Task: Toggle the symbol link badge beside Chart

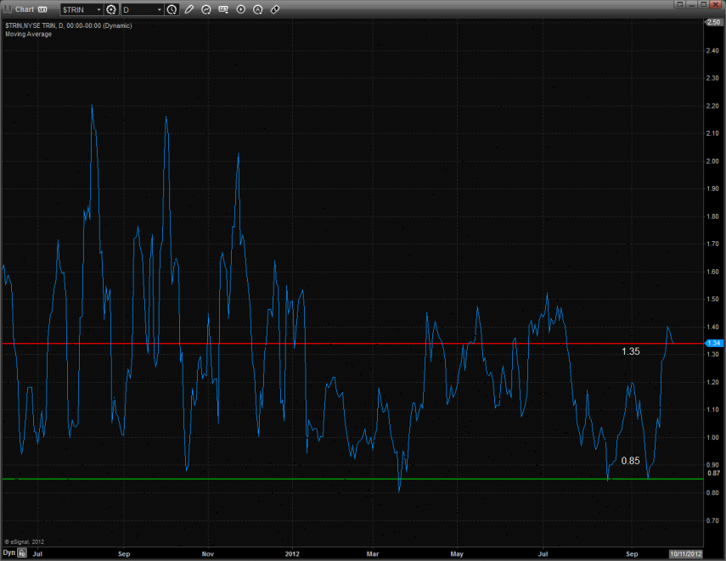Action: pyautogui.click(x=42, y=9)
